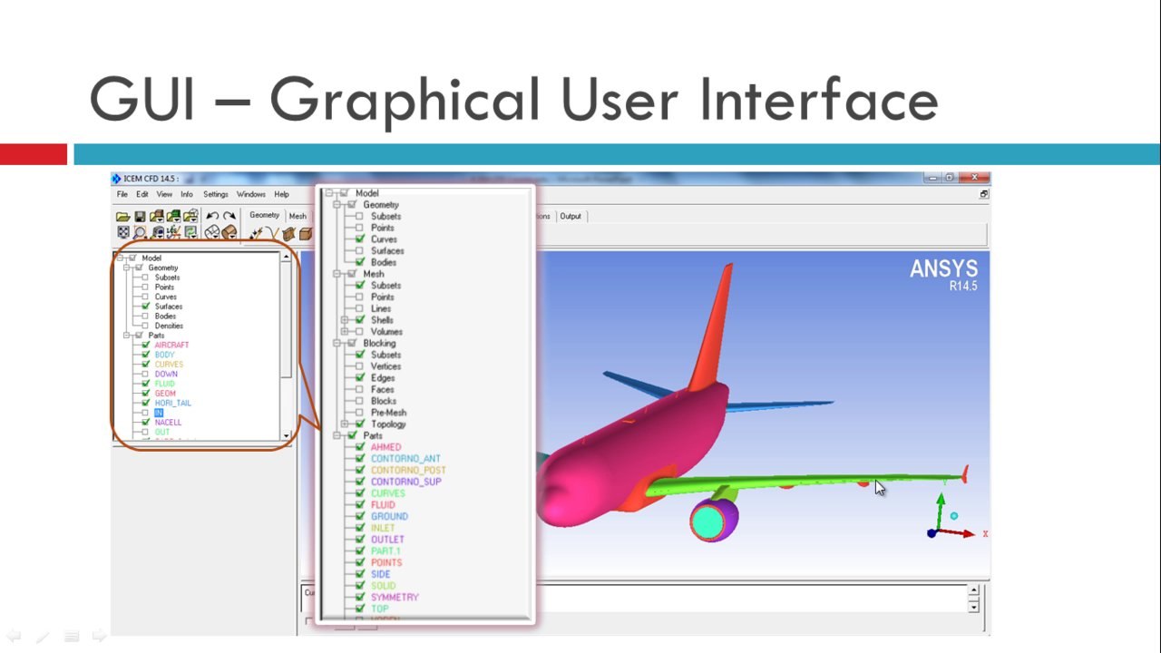Enable the Vertices checkbox under Blocking

pos(360,366)
